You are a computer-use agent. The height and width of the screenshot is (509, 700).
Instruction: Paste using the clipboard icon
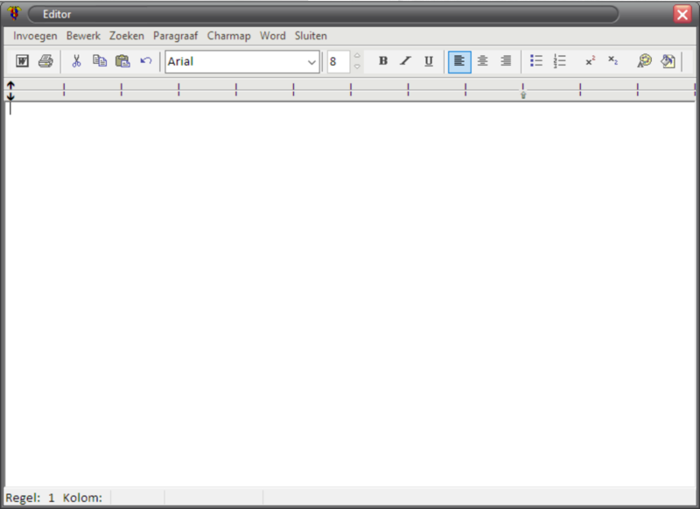(x=122, y=61)
